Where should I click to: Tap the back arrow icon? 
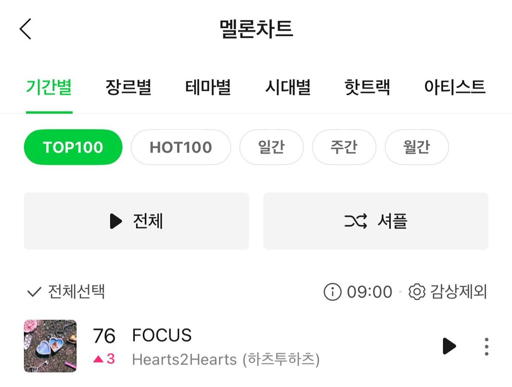tap(26, 29)
